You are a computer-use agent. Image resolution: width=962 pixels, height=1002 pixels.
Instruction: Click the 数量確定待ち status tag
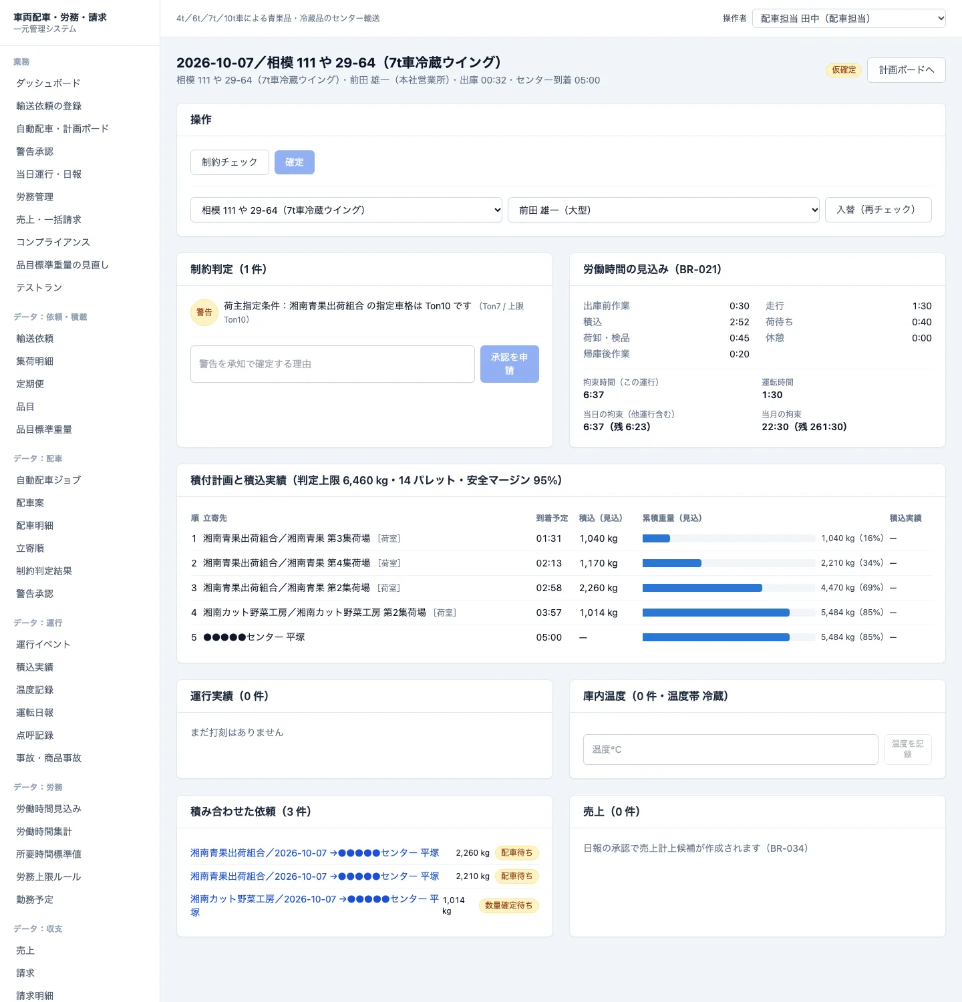pos(509,906)
